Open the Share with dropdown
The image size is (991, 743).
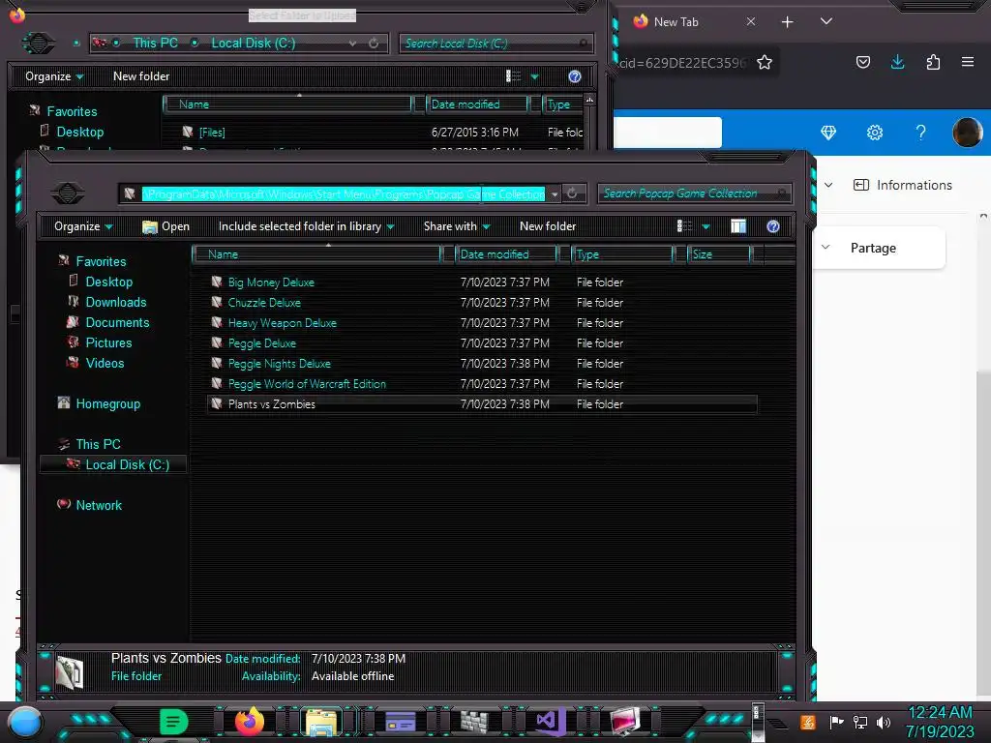457,226
